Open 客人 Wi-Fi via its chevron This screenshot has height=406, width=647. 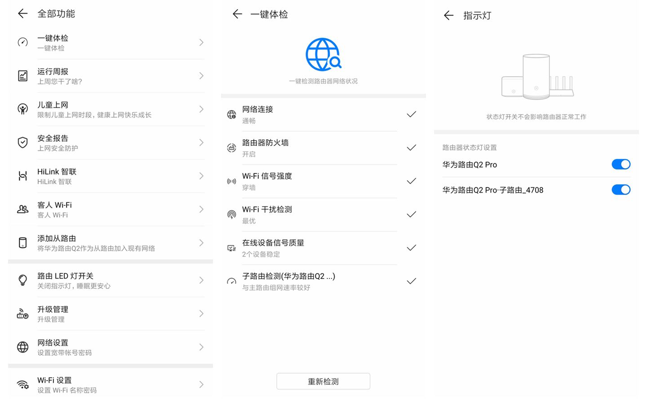201,209
